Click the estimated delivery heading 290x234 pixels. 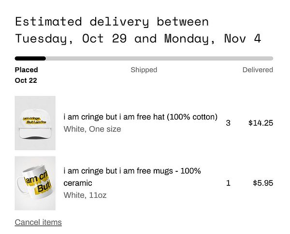[x=112, y=22]
